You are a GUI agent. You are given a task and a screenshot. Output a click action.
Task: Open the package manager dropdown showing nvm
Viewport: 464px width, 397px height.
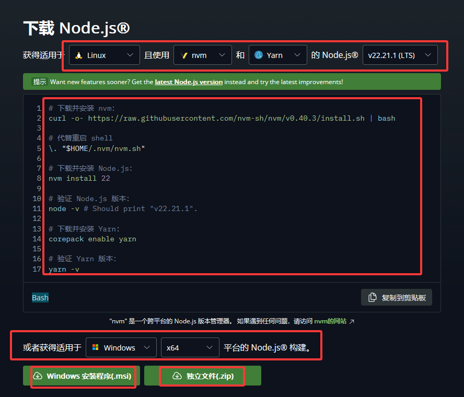coord(203,54)
